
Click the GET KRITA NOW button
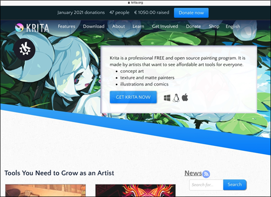tap(133, 97)
